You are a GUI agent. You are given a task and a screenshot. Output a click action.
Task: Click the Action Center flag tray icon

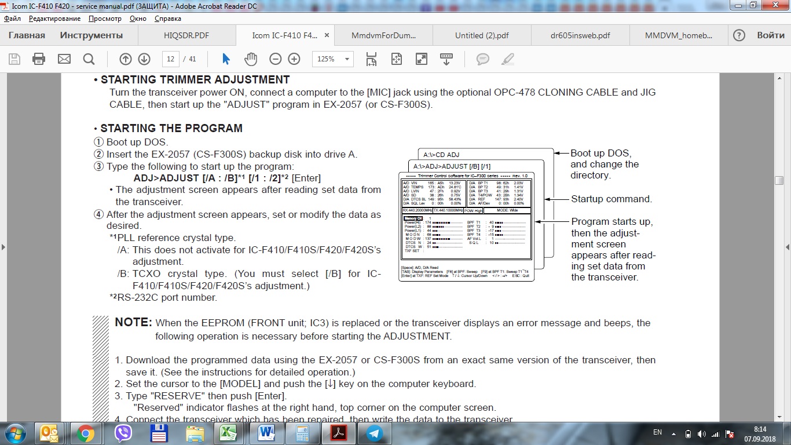(x=730, y=433)
